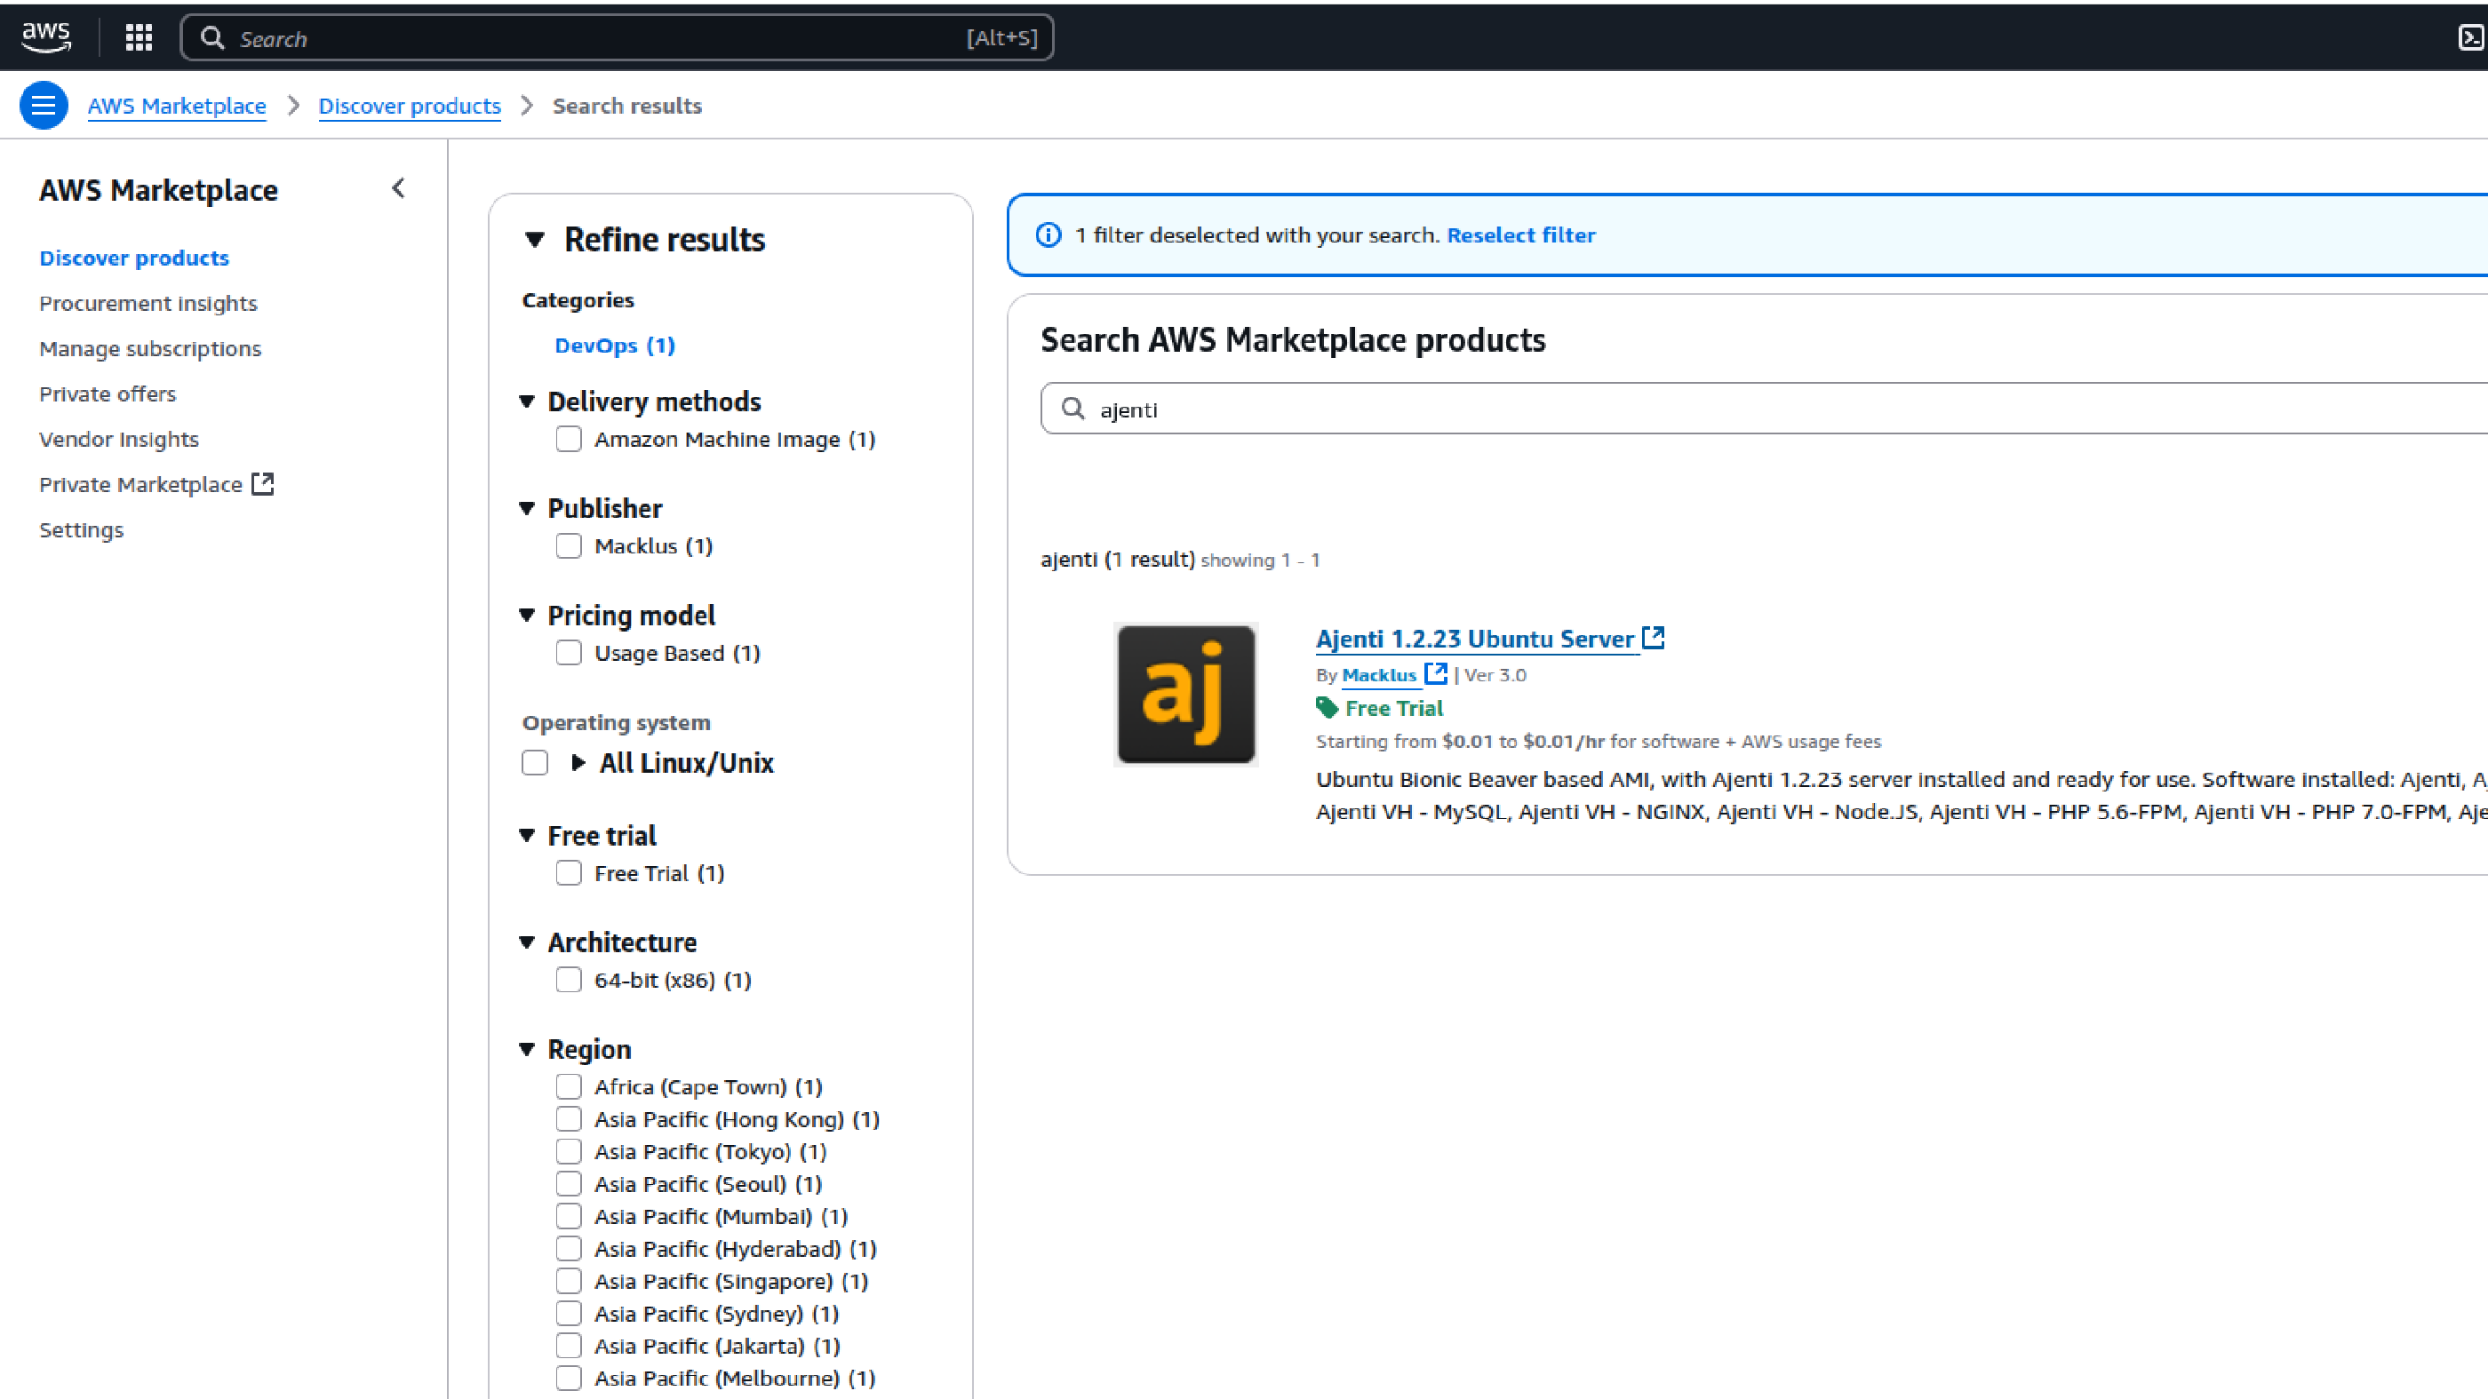Open Private offers in side navigation

pos(108,393)
